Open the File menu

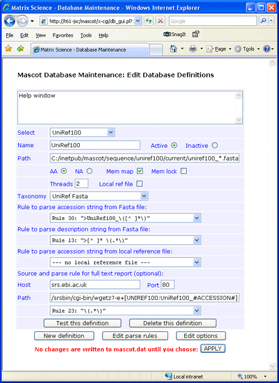tap(10, 35)
